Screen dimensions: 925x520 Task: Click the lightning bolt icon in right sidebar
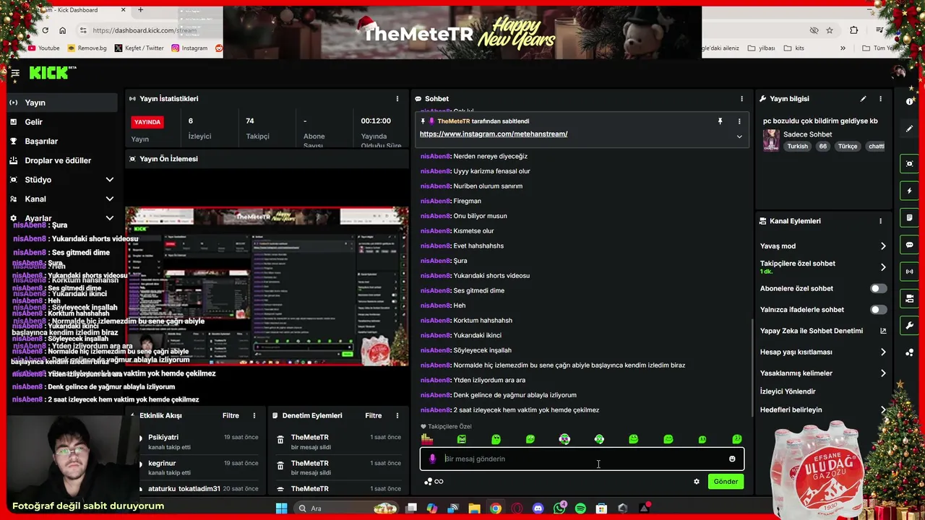(910, 191)
